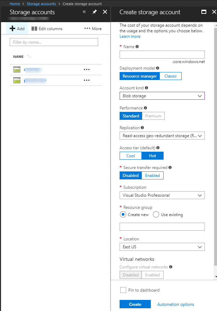Navigate to Home via the breadcrumb

[x=15, y=4]
